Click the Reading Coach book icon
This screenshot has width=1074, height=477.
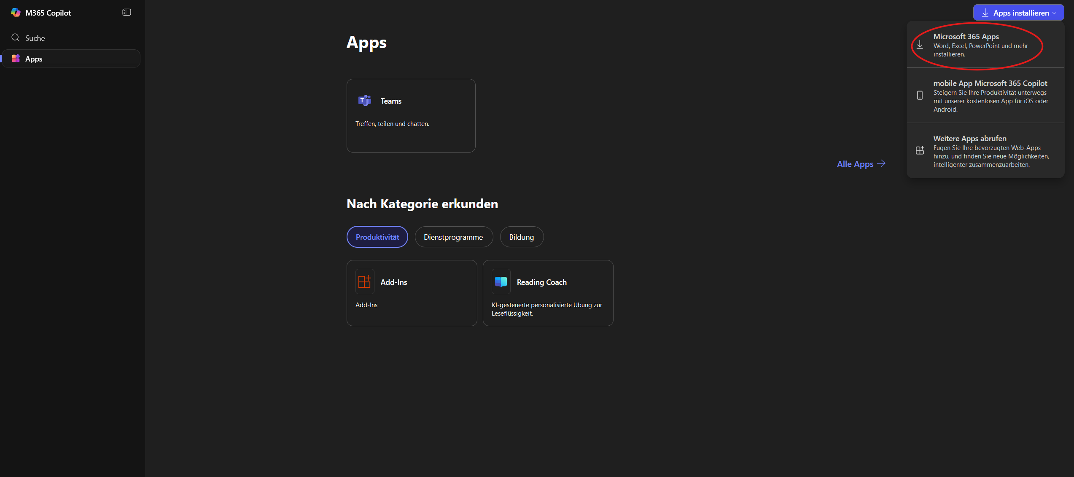click(x=501, y=281)
